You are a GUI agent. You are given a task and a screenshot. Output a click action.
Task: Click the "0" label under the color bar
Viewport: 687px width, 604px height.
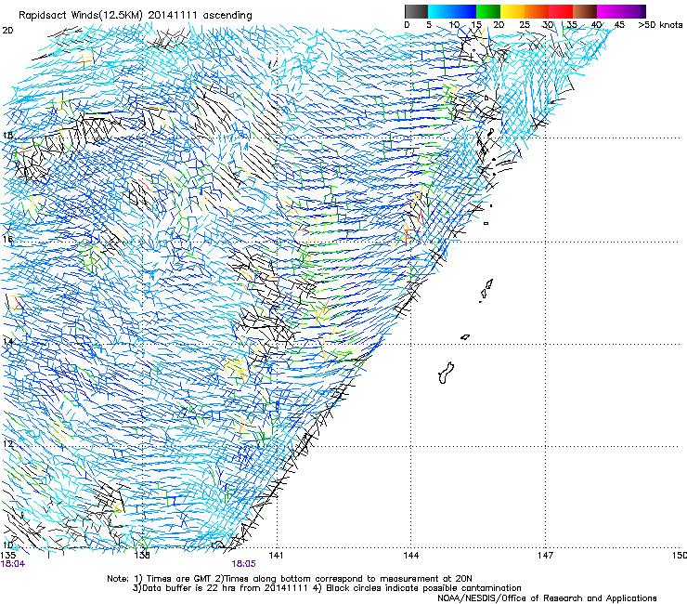407,25
